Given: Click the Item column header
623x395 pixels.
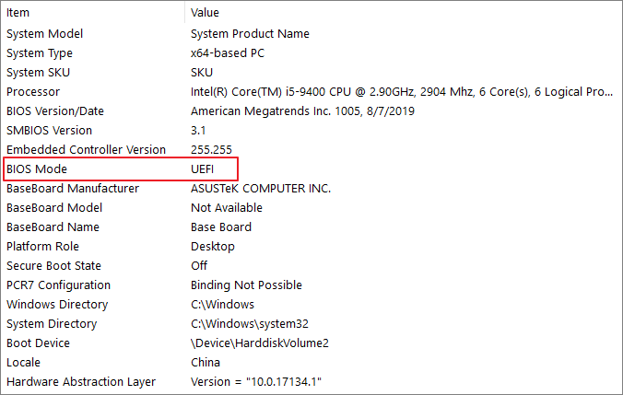Looking at the screenshot, I should (18, 13).
